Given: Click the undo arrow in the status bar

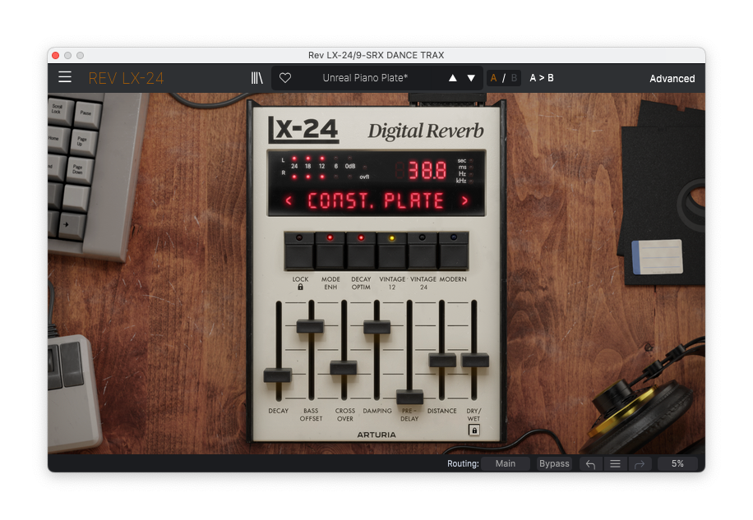Looking at the screenshot, I should [590, 464].
